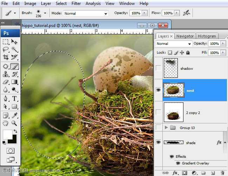This screenshot has height=176, width=228.
Task: Hide the nest layer
Action: [159, 90]
